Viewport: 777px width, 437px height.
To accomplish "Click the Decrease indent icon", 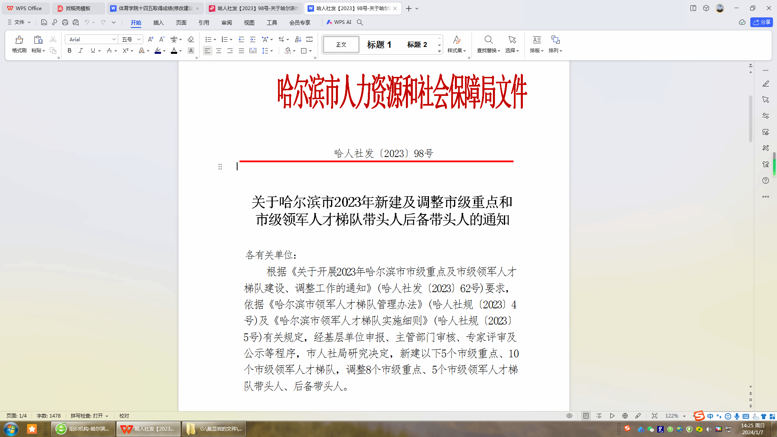I will (241, 39).
